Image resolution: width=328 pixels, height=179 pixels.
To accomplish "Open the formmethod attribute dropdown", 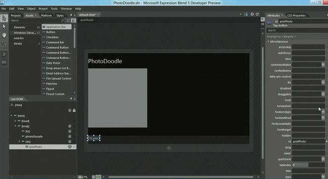I will [323, 118].
